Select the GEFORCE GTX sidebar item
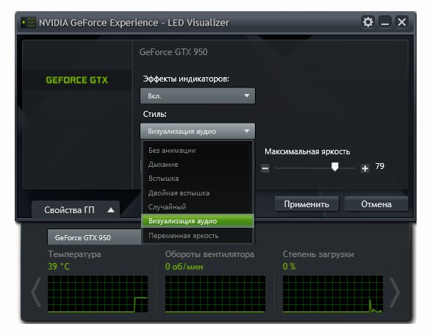The image size is (432, 335). (77, 80)
